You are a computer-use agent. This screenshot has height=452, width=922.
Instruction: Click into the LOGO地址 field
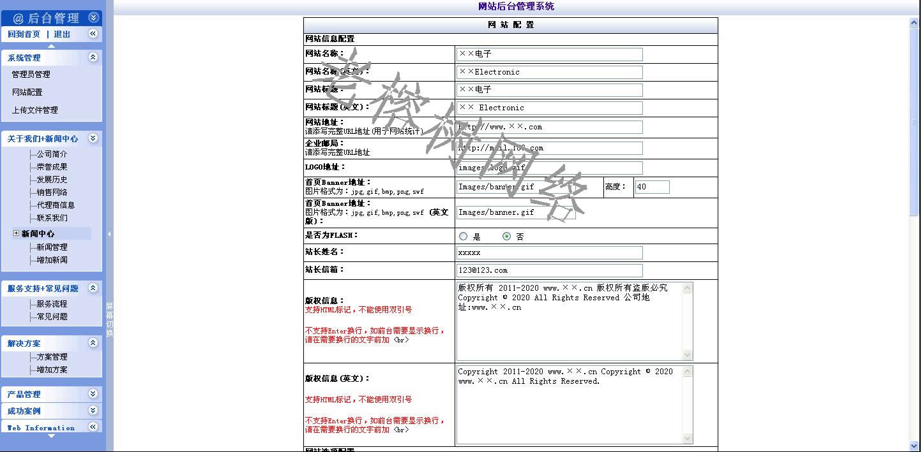[550, 168]
